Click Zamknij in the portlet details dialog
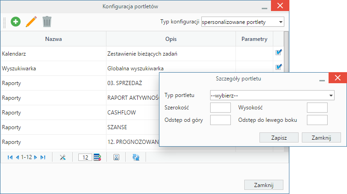 321,138
